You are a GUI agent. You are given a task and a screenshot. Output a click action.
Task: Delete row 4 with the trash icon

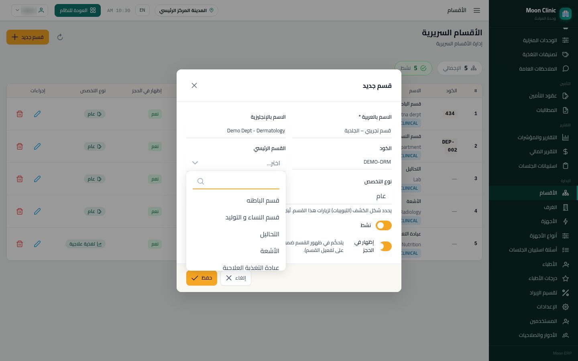(x=20, y=211)
